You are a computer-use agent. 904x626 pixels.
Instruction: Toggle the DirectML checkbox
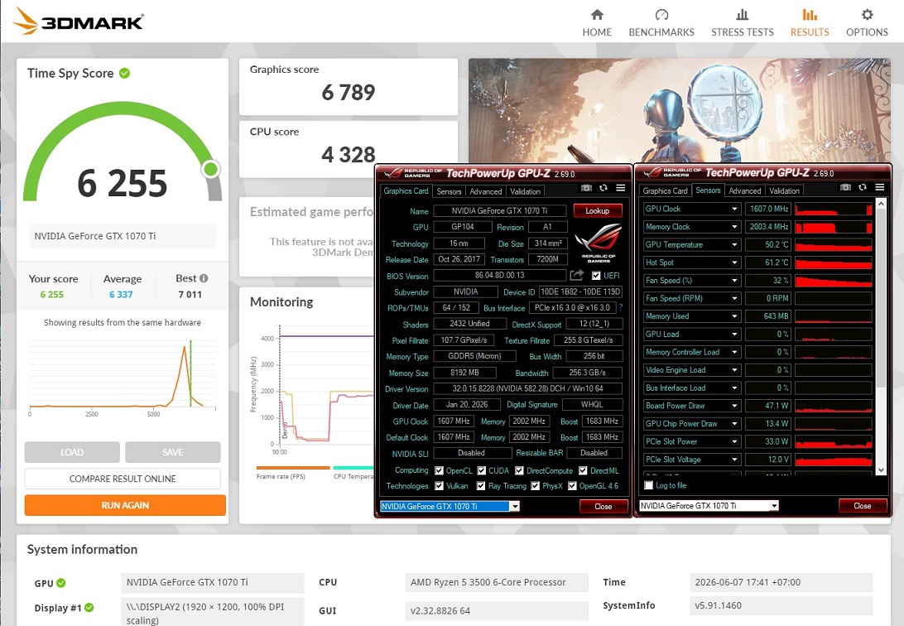coord(583,470)
